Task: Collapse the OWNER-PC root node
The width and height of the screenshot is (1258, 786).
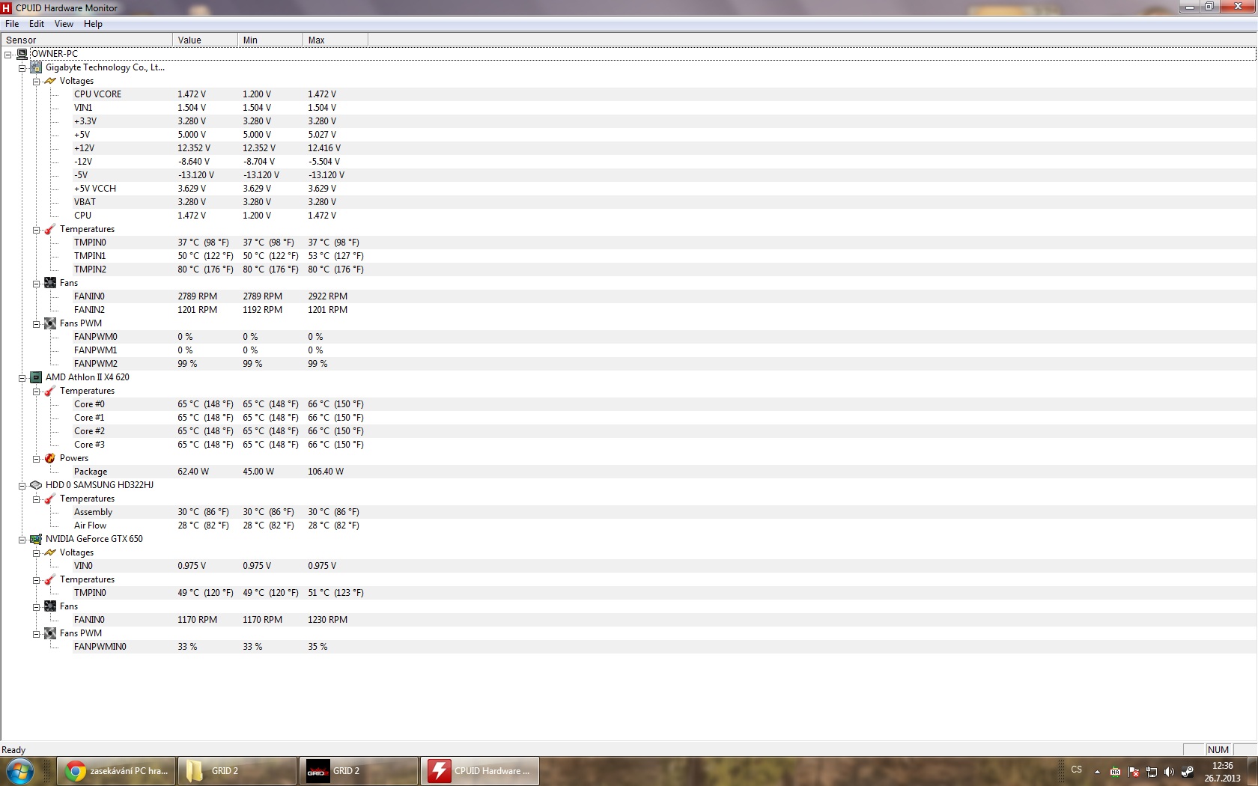Action: pyautogui.click(x=7, y=55)
